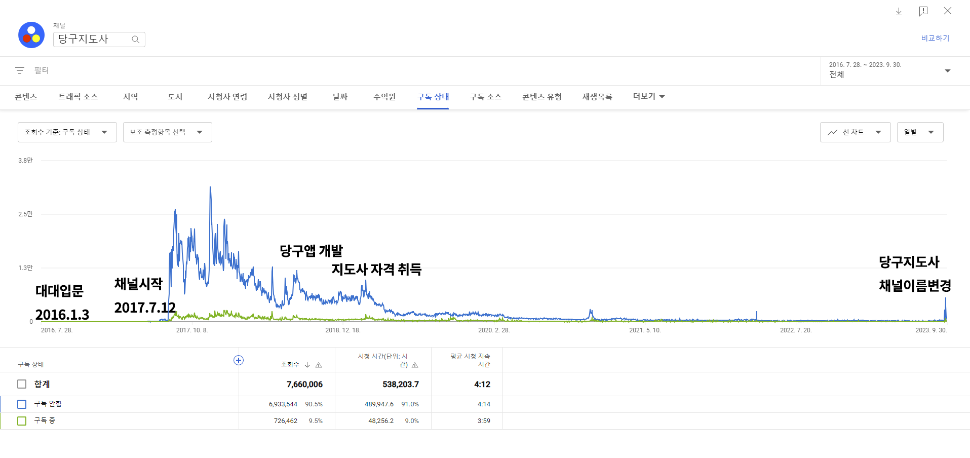Click the line chart icon in 선 차트

tap(832, 132)
